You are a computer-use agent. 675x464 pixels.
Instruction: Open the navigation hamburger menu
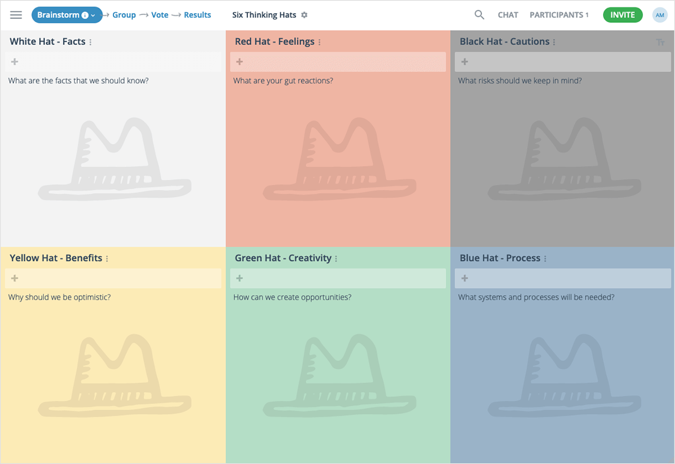pos(16,15)
